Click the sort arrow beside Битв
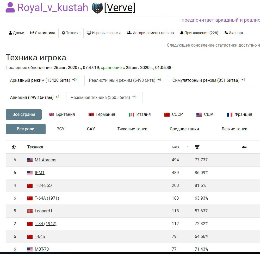 click(188, 146)
